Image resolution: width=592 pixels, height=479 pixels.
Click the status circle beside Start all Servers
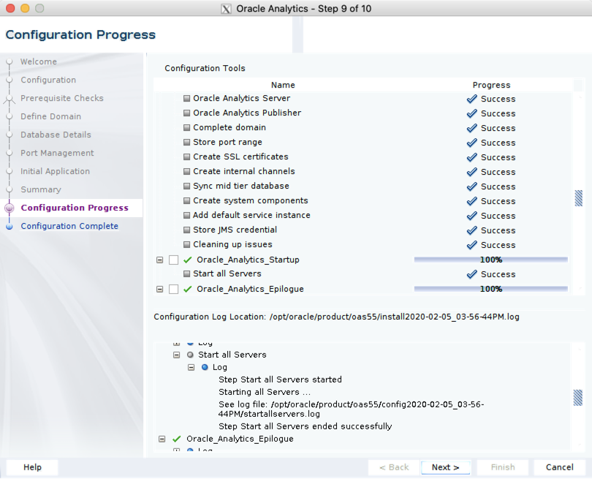[x=190, y=355]
